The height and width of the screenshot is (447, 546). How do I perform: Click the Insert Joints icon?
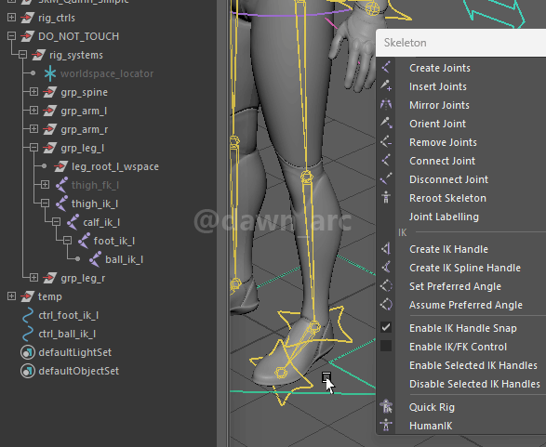[386, 85]
